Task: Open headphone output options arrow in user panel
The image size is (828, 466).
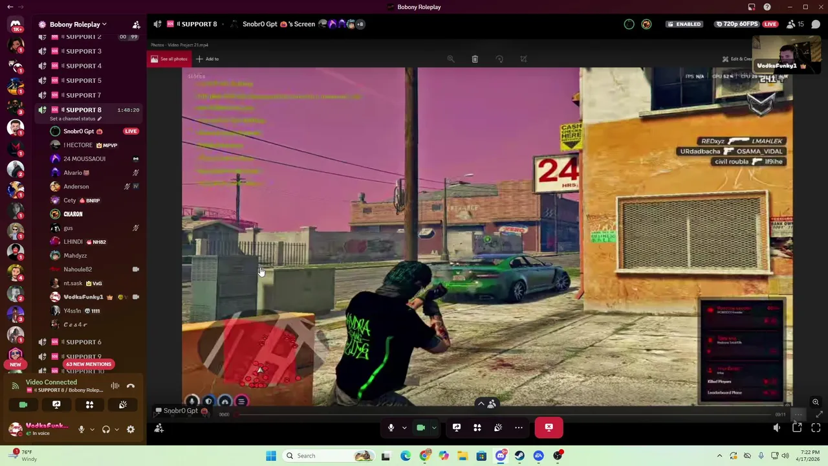Action: click(x=117, y=429)
